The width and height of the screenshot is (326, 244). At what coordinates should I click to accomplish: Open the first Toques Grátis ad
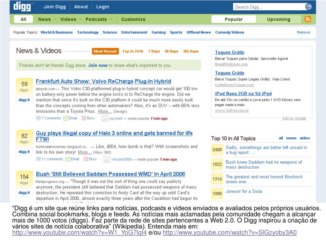pyautogui.click(x=230, y=52)
